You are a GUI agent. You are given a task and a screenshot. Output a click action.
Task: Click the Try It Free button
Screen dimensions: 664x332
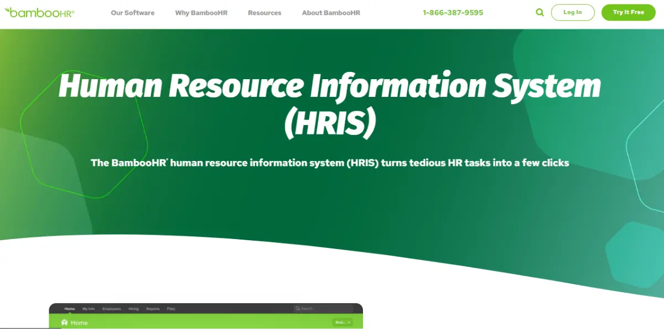point(629,12)
